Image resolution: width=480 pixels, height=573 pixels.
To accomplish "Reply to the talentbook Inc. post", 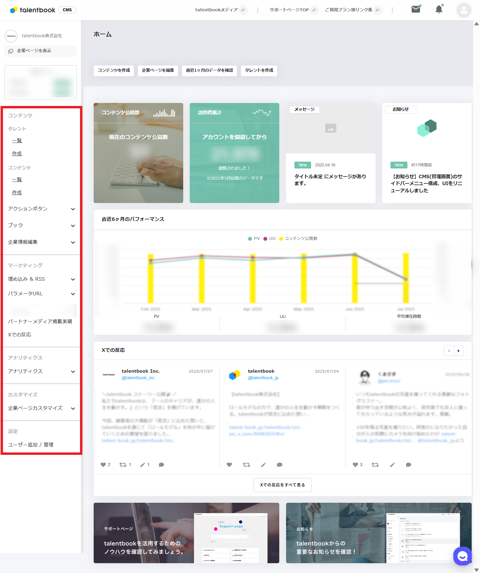I will click(161, 465).
